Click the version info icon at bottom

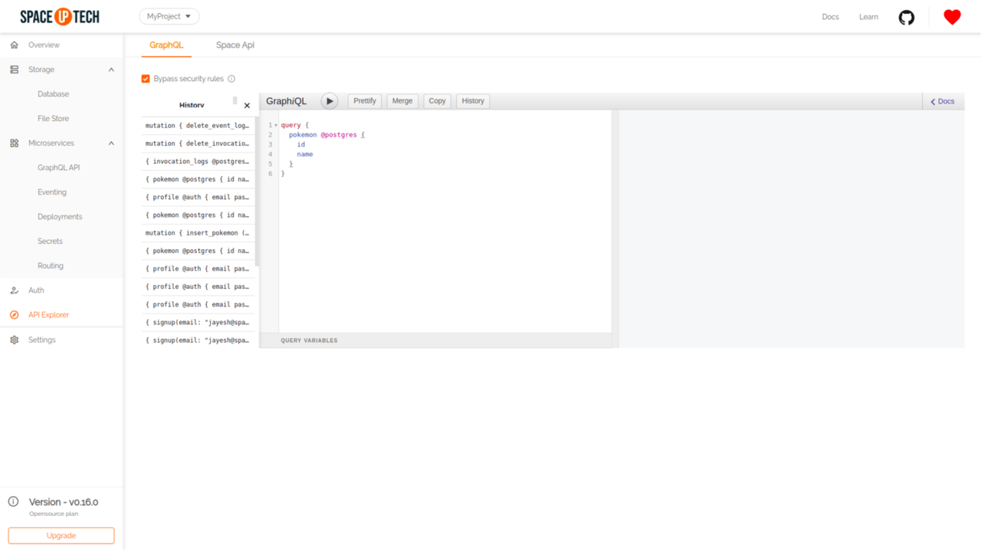[x=13, y=502]
